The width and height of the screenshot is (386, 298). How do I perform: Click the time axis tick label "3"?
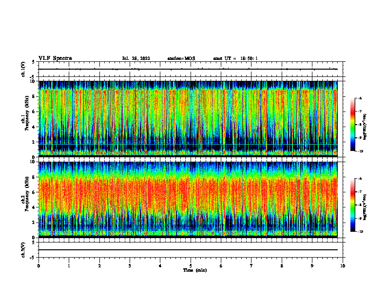[x=130, y=266]
